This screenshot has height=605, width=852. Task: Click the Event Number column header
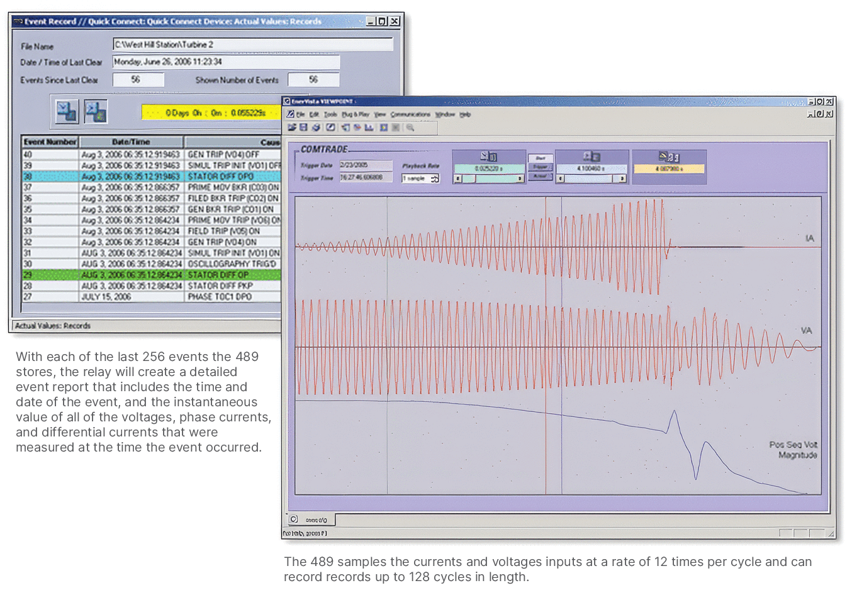(x=50, y=142)
